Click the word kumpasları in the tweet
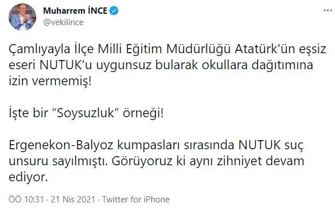 (x=149, y=145)
